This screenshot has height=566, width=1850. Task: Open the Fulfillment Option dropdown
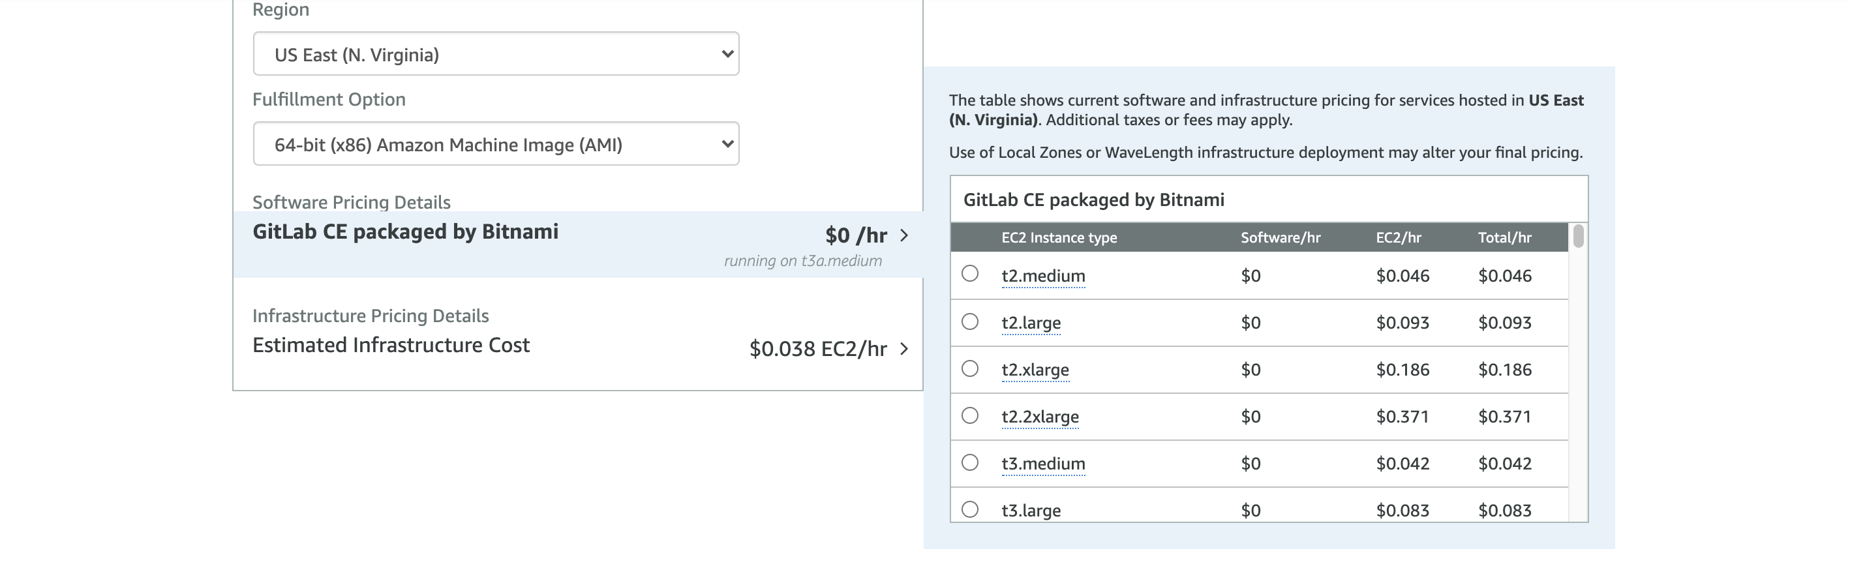[496, 143]
